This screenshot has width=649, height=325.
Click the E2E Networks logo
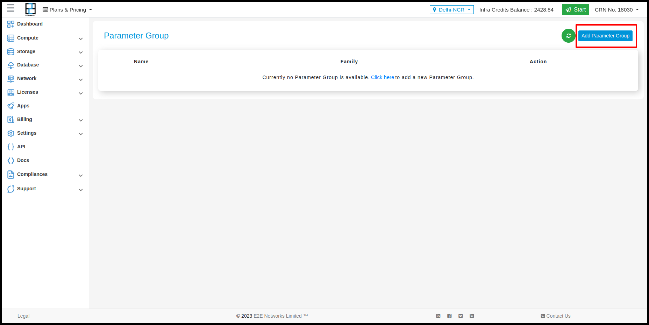click(30, 9)
